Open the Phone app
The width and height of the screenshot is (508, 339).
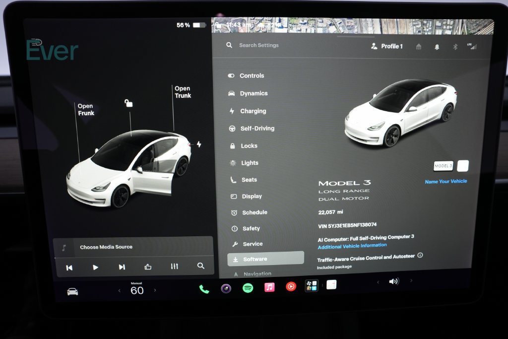click(x=204, y=289)
